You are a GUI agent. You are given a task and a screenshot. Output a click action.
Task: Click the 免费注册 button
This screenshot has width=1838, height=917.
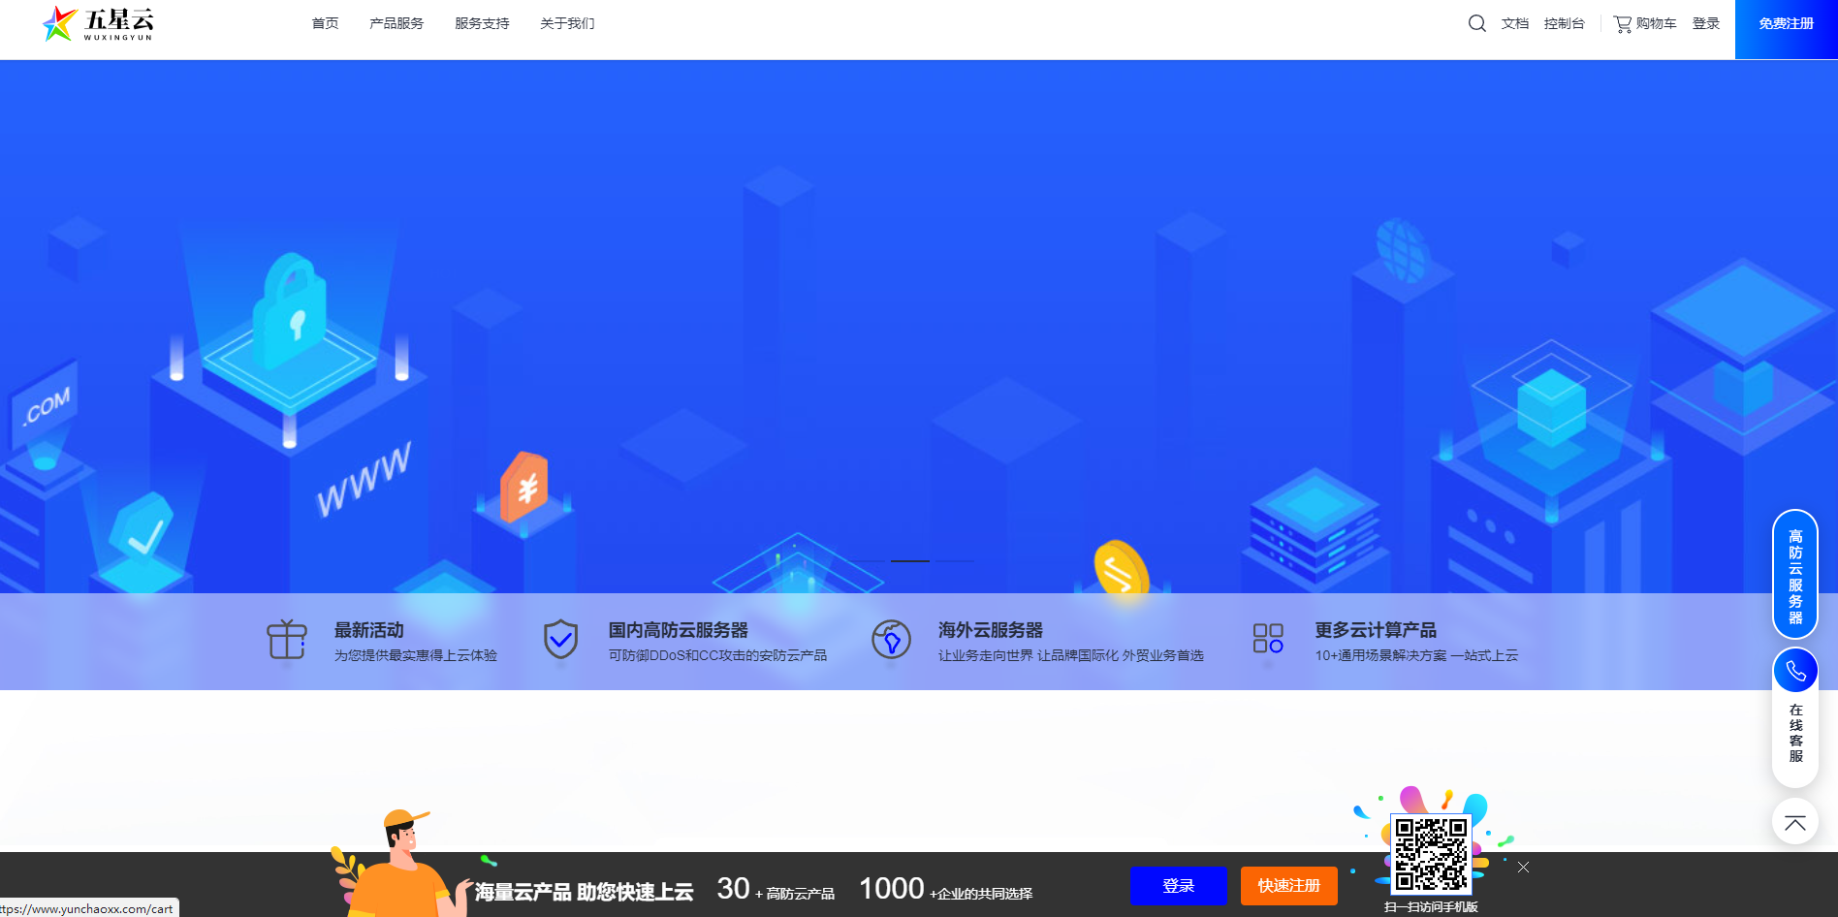click(x=1786, y=23)
